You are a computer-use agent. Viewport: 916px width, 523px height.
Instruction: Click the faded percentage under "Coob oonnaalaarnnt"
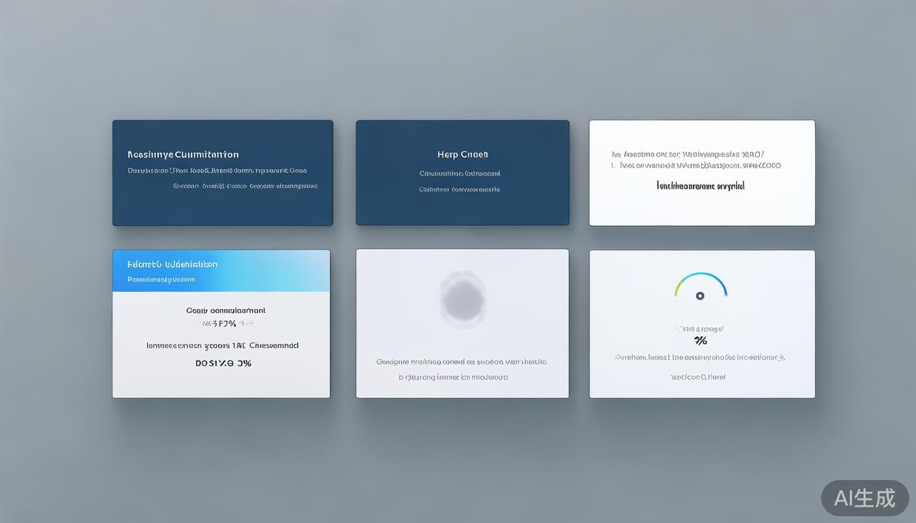(x=227, y=324)
